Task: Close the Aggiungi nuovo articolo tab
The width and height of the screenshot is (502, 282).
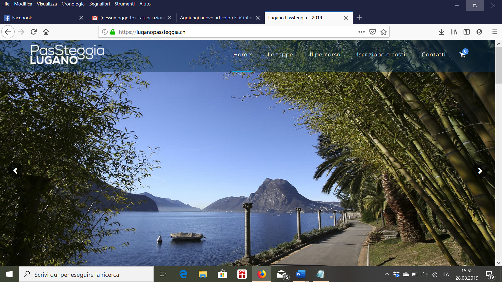Action: pyautogui.click(x=258, y=18)
